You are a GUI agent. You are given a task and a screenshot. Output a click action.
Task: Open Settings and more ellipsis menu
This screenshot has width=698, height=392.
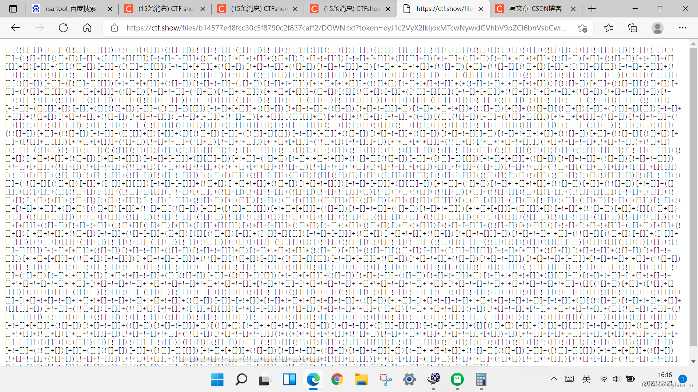click(x=683, y=28)
